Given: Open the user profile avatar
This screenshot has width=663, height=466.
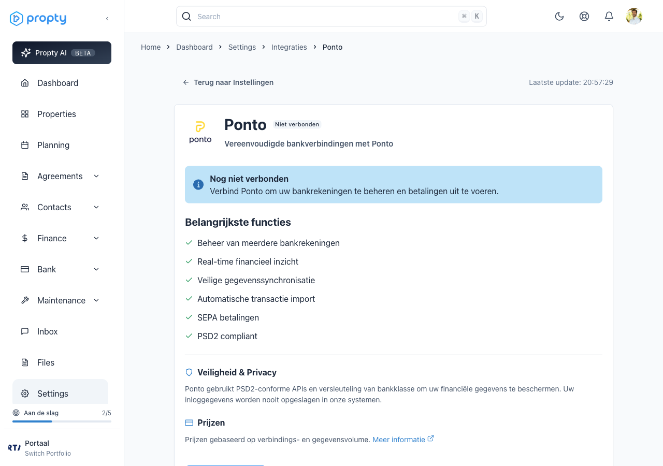Looking at the screenshot, I should 634,17.
